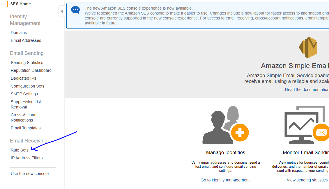The height and width of the screenshot is (189, 329).
Task: Click the Manage Identities people icon
Action: [226, 125]
